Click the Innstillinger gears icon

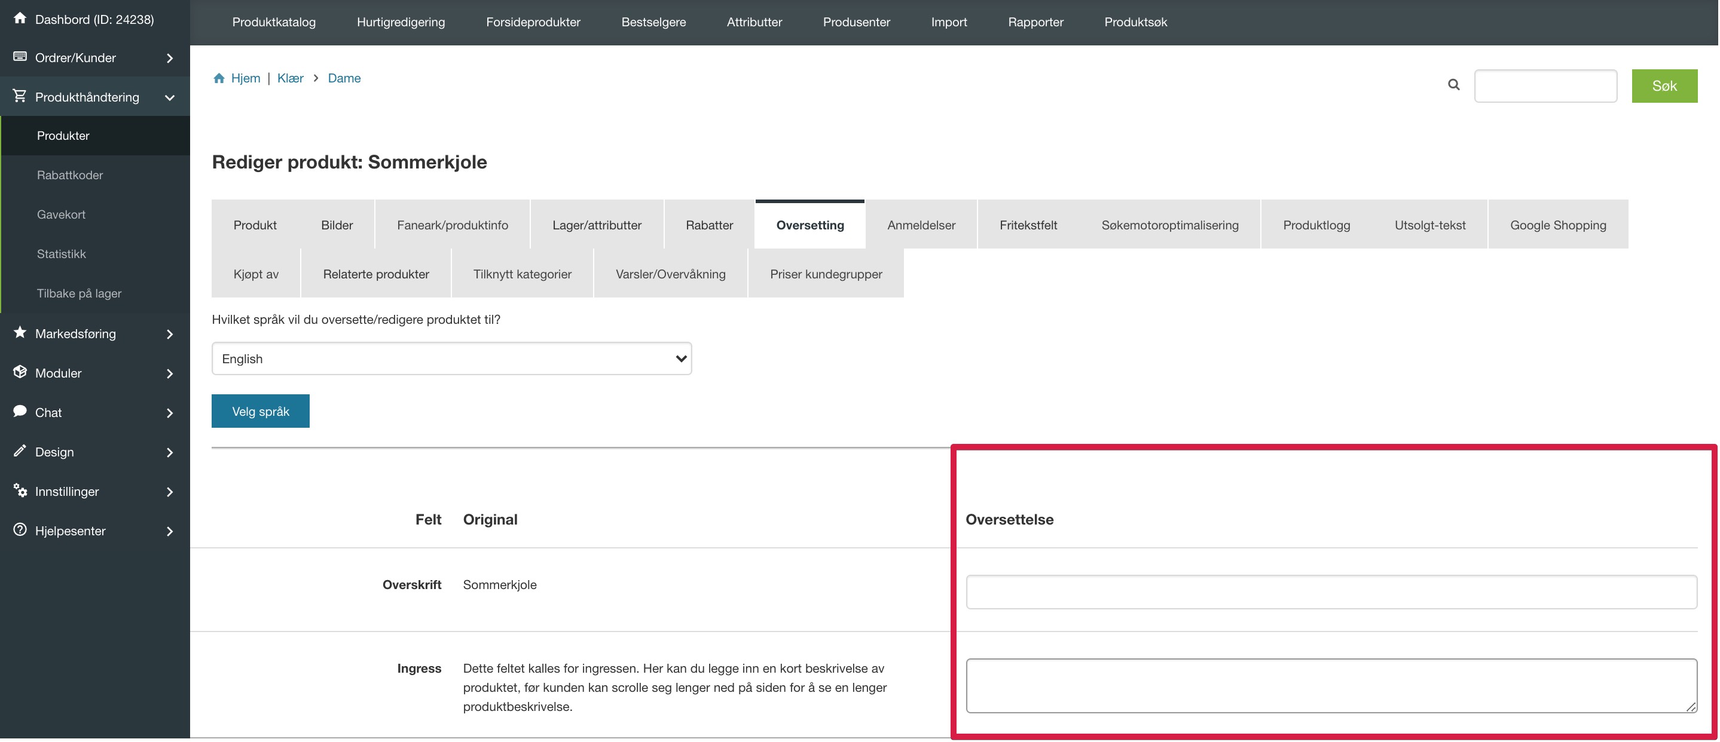[20, 490]
